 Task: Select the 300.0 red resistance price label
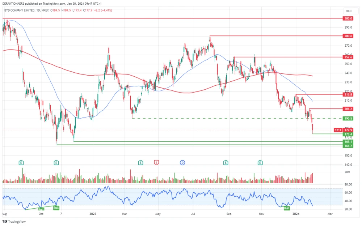(348, 18)
